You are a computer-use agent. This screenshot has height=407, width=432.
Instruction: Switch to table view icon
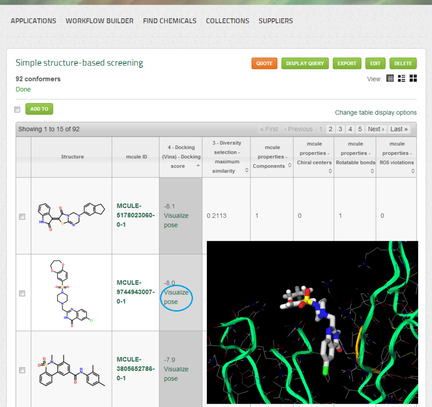(390, 78)
